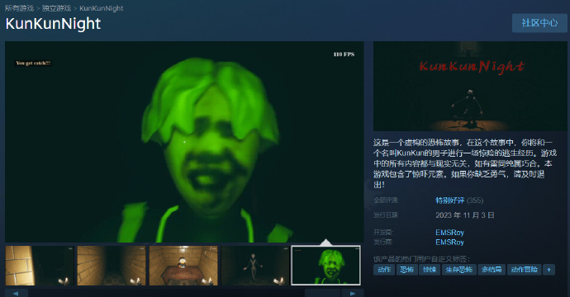
Task: Click the 110 FPS counter in the screenshot
Action: [344, 54]
